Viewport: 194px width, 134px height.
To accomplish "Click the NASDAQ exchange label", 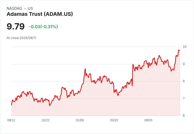I will (14, 8).
